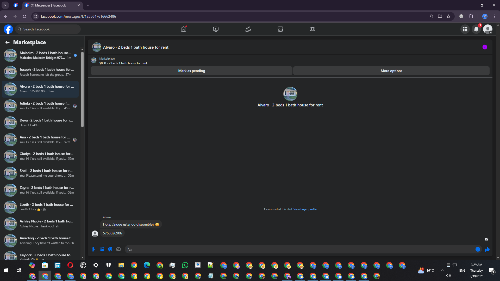The image size is (500, 281).
Task: Go back from the Marketplace chats list
Action: click(7, 42)
